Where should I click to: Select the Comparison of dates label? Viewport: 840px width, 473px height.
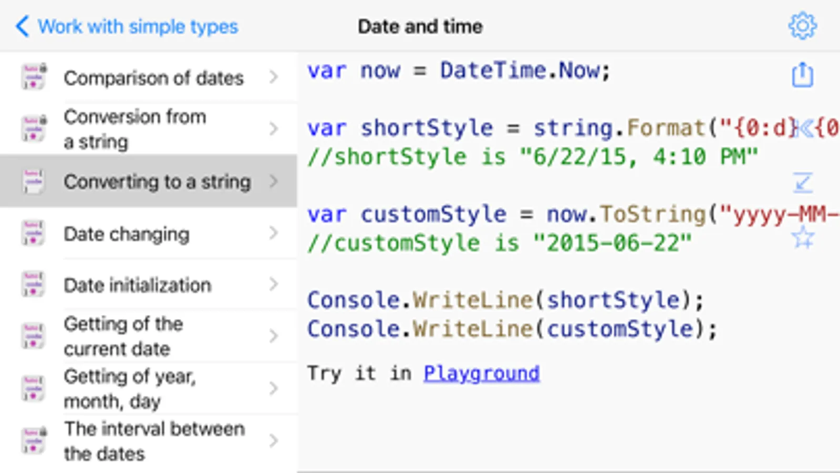coord(153,78)
